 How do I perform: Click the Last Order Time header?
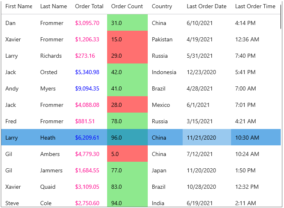click(x=255, y=7)
